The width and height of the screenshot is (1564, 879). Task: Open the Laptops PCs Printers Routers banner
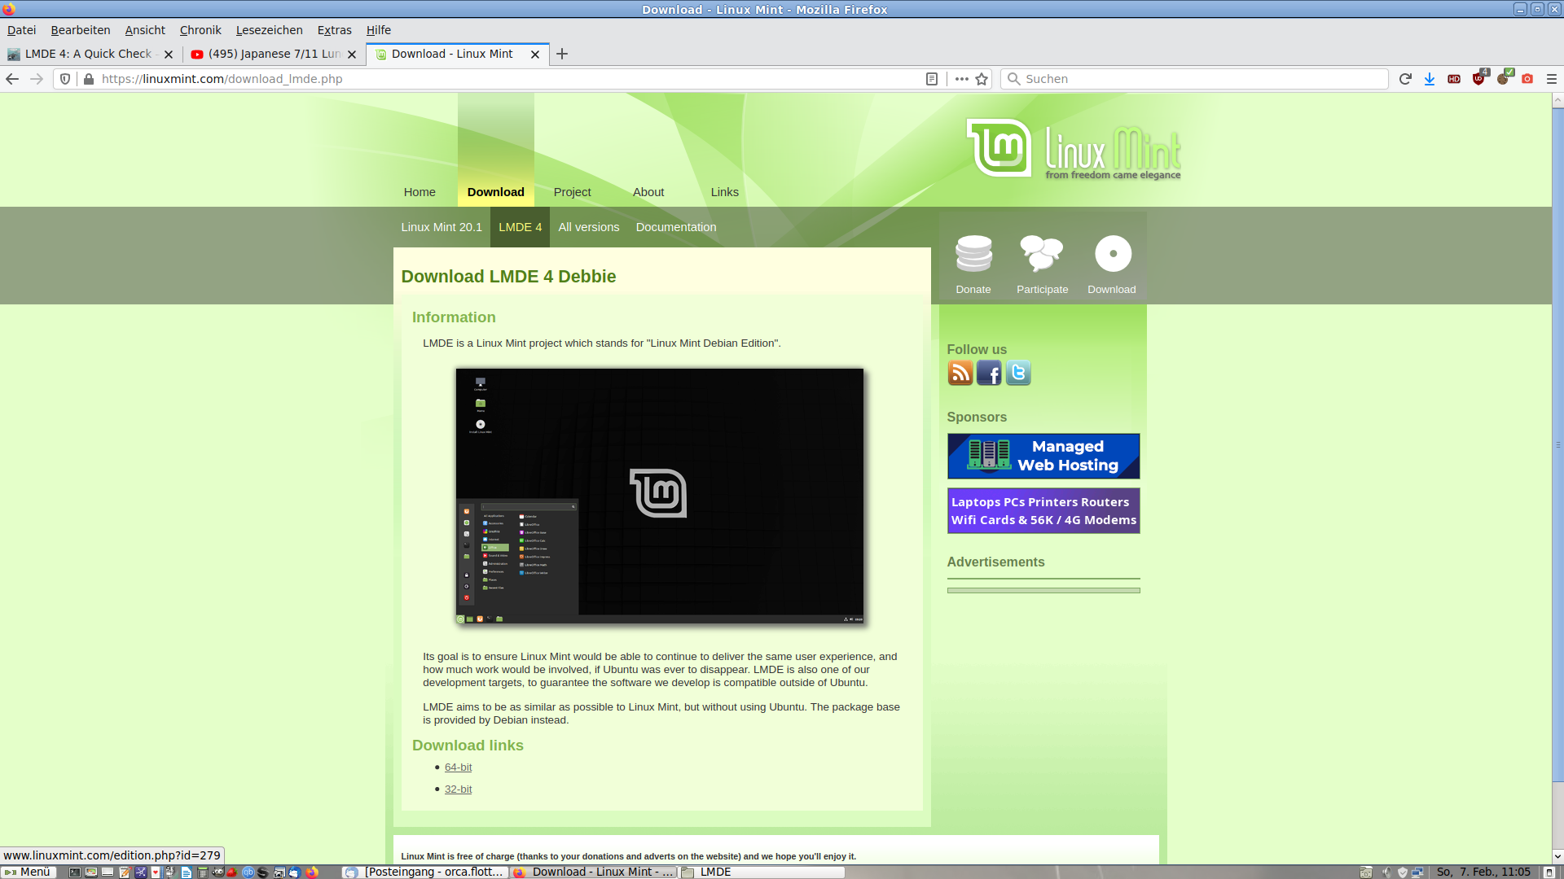1043,511
